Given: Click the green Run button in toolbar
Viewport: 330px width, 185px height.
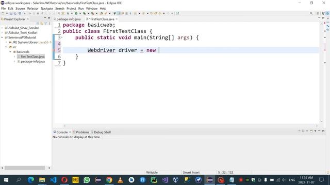Looking at the screenshot, I should coord(76,13).
